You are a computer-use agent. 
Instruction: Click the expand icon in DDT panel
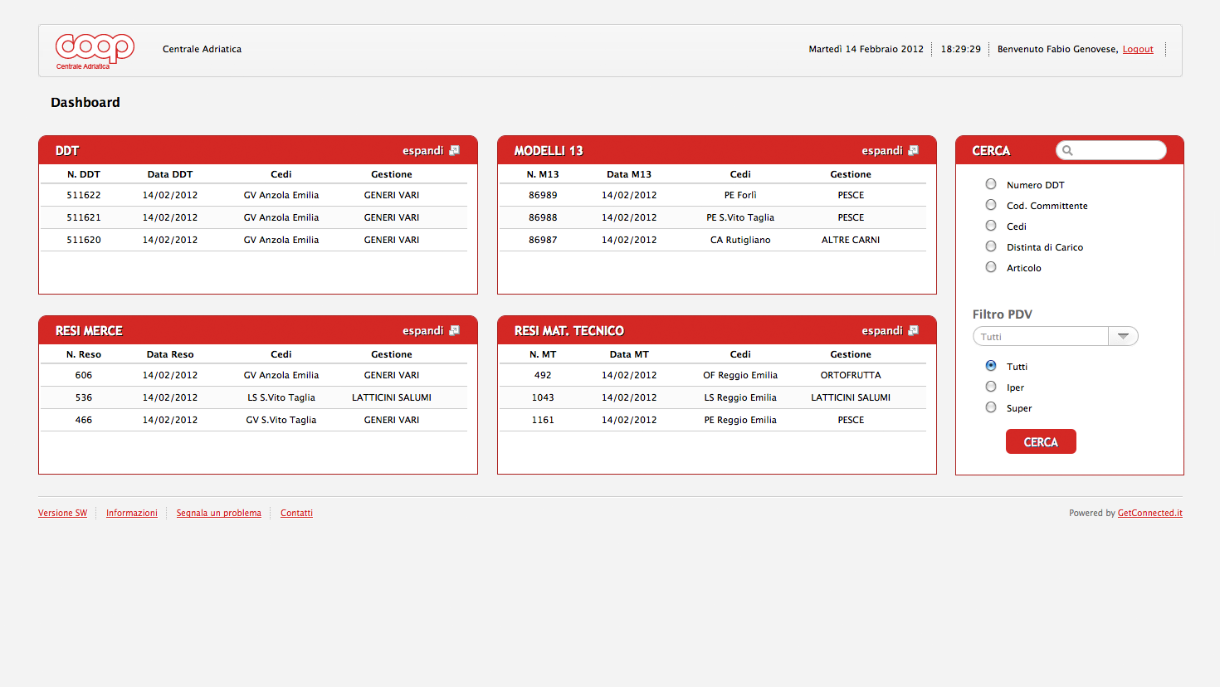[454, 150]
